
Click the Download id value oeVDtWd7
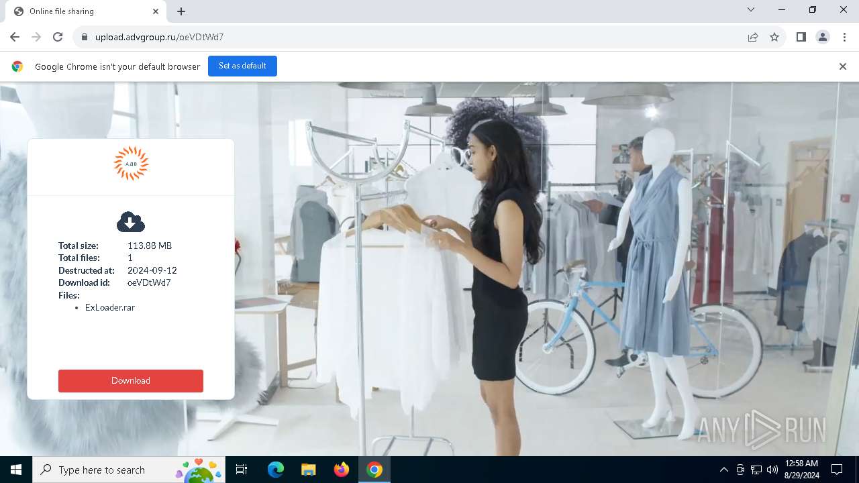click(x=149, y=282)
